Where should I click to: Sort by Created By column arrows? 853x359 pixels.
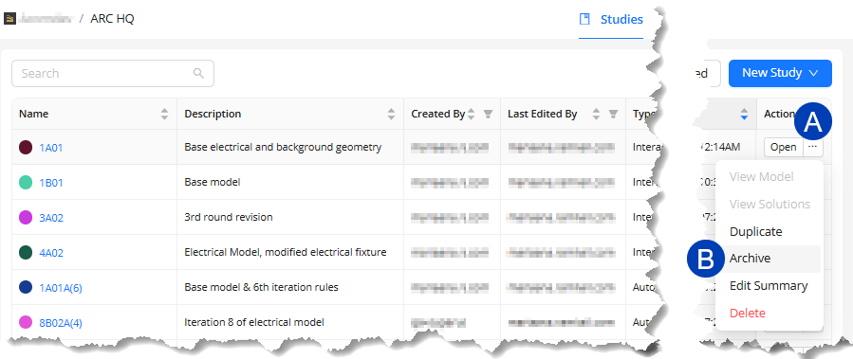click(472, 114)
